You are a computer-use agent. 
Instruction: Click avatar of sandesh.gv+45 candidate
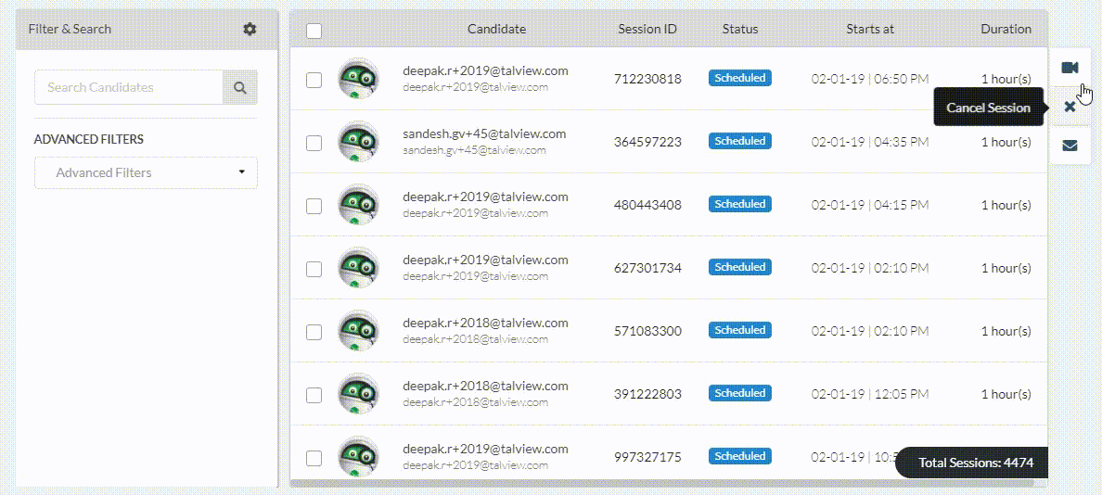[358, 141]
